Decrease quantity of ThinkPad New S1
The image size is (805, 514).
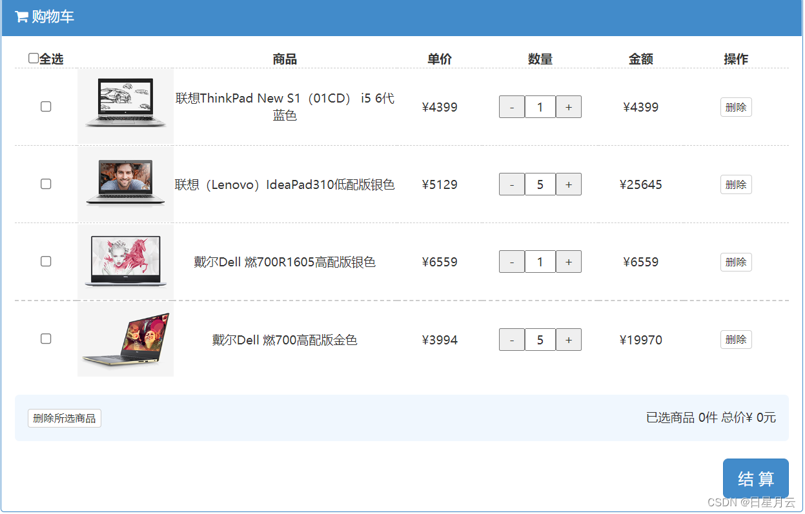point(512,107)
